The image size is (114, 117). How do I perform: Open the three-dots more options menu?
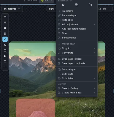click(x=109, y=9)
